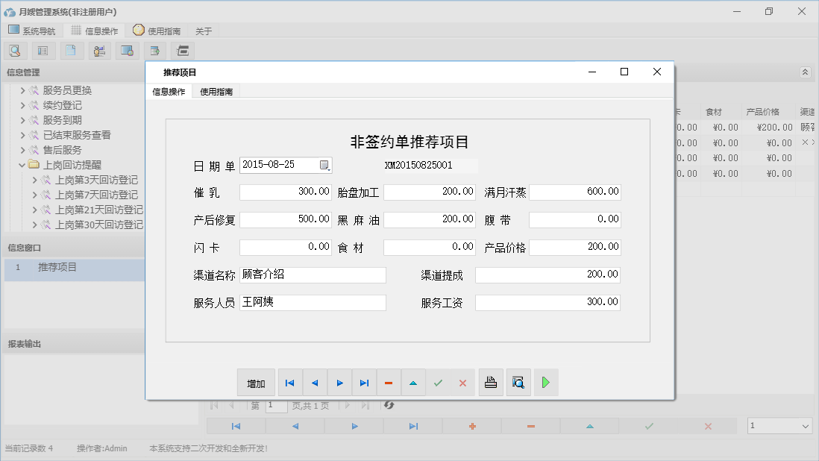Run the green play icon in the dialog
Viewport: 819px width, 461px height.
tap(545, 382)
